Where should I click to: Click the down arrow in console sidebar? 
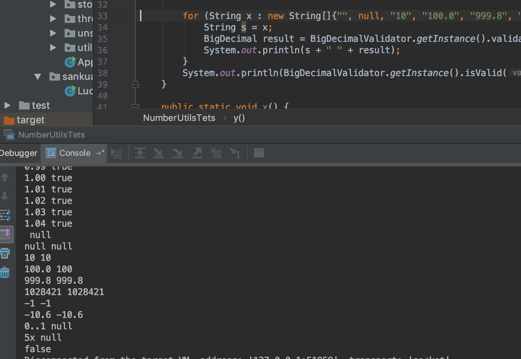tap(5, 196)
